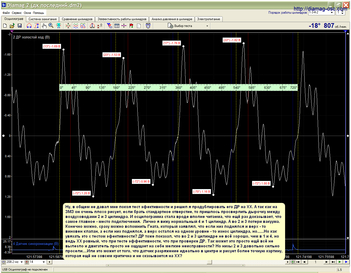Click the blue filter funnel icon
The width and height of the screenshot is (351, 273).
[109, 26]
